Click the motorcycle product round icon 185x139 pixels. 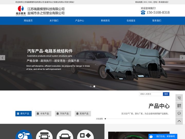24,135
